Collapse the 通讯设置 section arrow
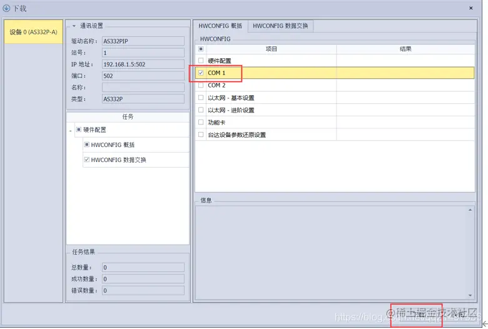The width and height of the screenshot is (488, 329). coord(74,26)
